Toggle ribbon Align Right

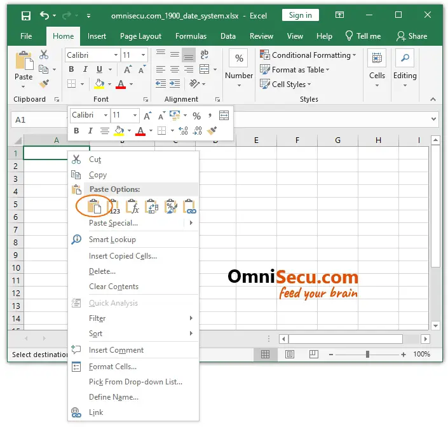click(x=189, y=69)
